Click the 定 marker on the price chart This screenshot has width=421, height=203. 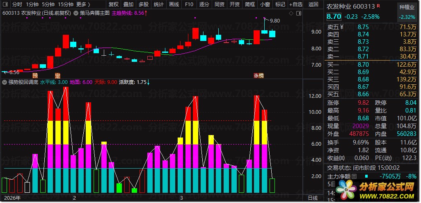click(x=57, y=75)
